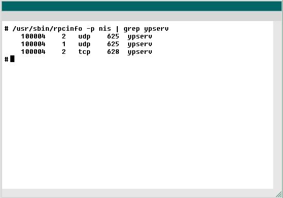
Task: Click the terminal's vertical scrollbar
Action: tap(277, 105)
